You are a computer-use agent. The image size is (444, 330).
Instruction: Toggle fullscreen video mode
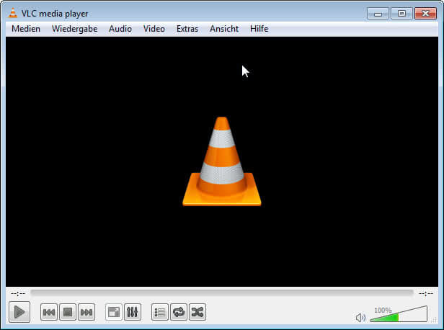click(x=114, y=312)
